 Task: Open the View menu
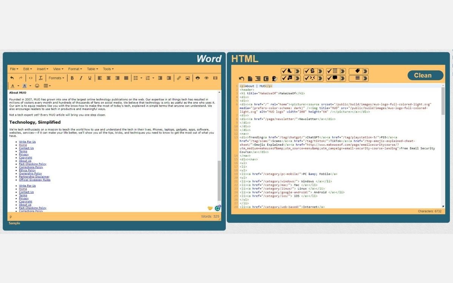pos(58,69)
